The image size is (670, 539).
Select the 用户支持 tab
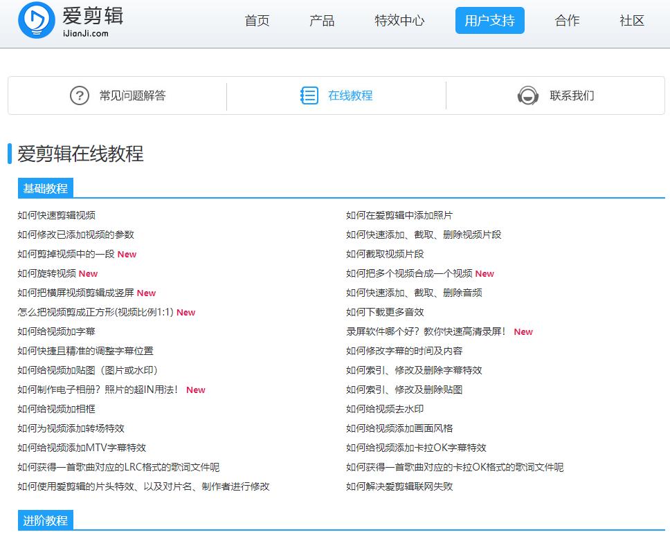tap(489, 21)
